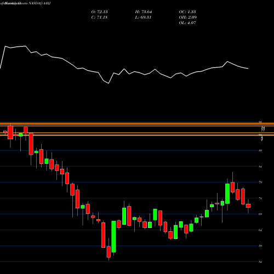Image resolution: width=274 pixels, height=274 pixels.
Task: Click the 89 price axis label
Action: [260, 151]
